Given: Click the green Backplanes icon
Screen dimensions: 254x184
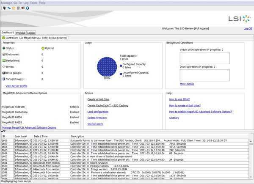Looking at the screenshot, I should click(x=4, y=60).
